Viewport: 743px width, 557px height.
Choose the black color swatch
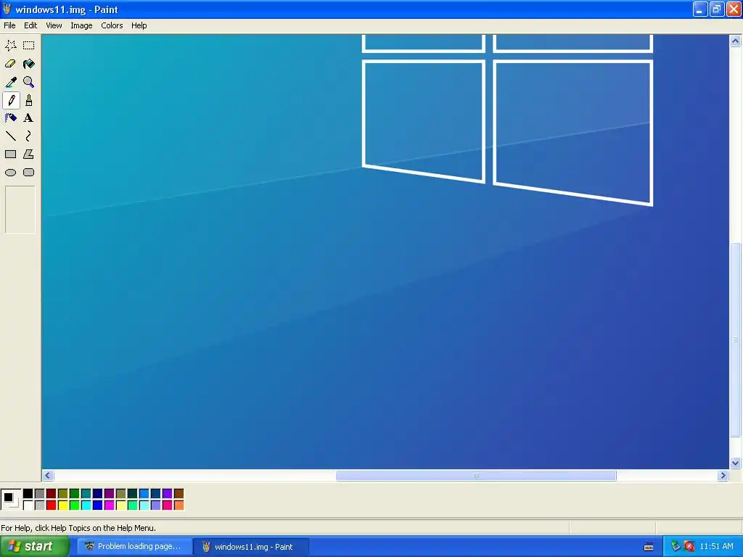pos(28,494)
